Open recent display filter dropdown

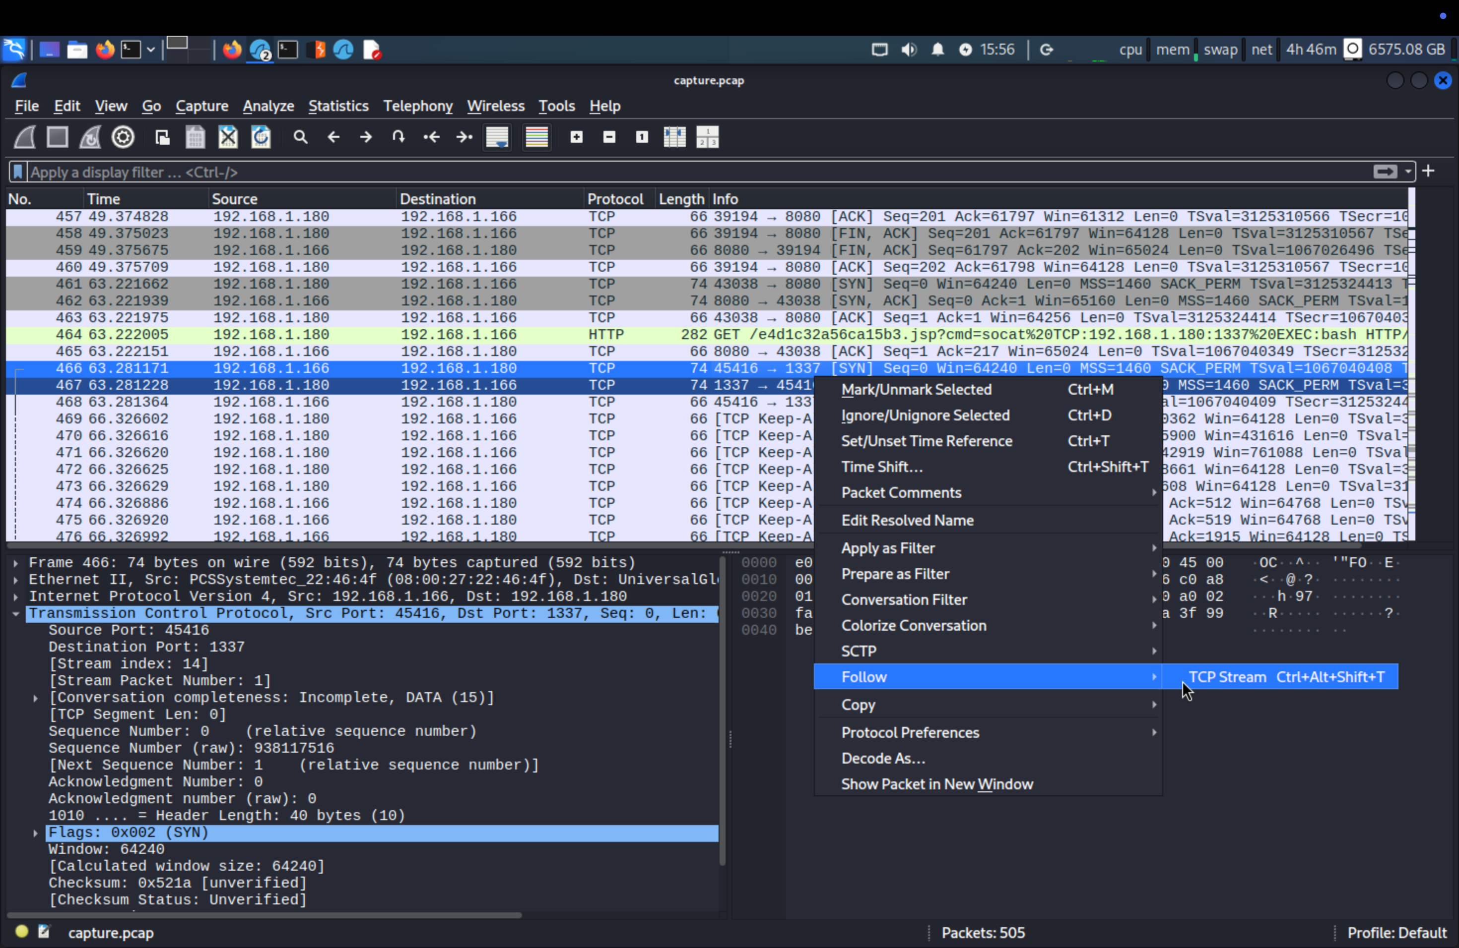[1408, 172]
